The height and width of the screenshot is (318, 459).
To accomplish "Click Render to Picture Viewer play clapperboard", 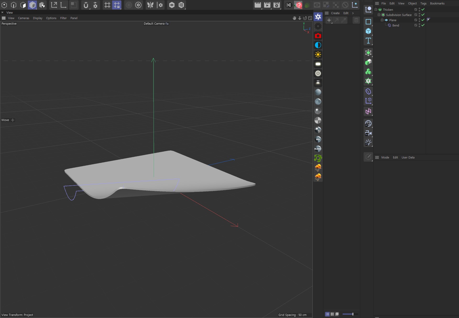I will pyautogui.click(x=267, y=5).
